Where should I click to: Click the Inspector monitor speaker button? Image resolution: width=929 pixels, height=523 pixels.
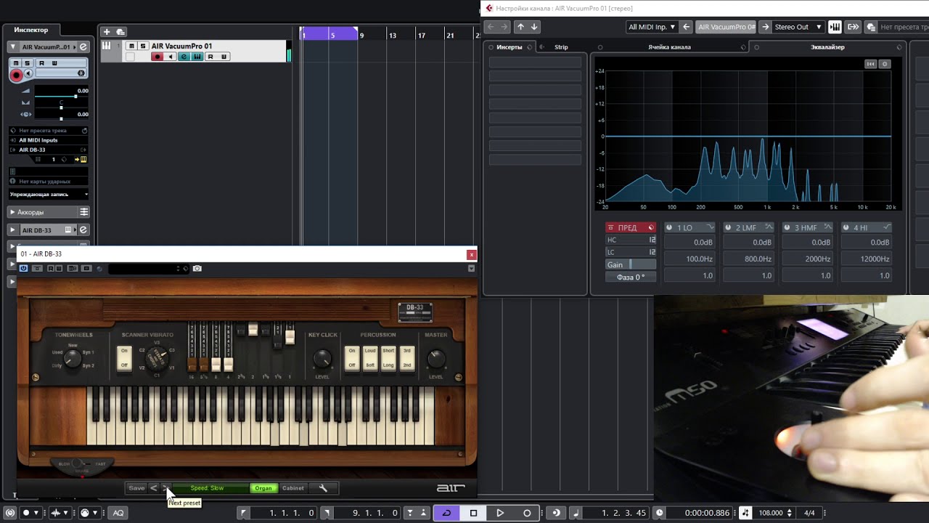(x=28, y=73)
